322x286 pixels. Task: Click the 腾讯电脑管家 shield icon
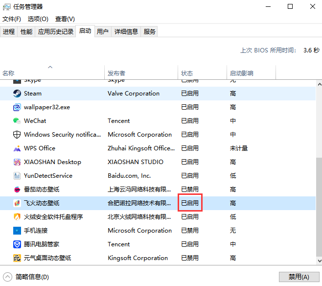(17, 244)
